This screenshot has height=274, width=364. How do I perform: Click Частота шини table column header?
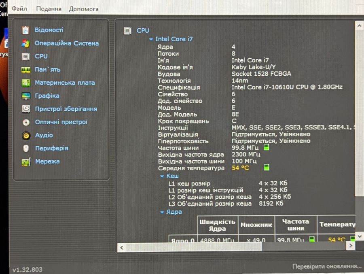296,225
